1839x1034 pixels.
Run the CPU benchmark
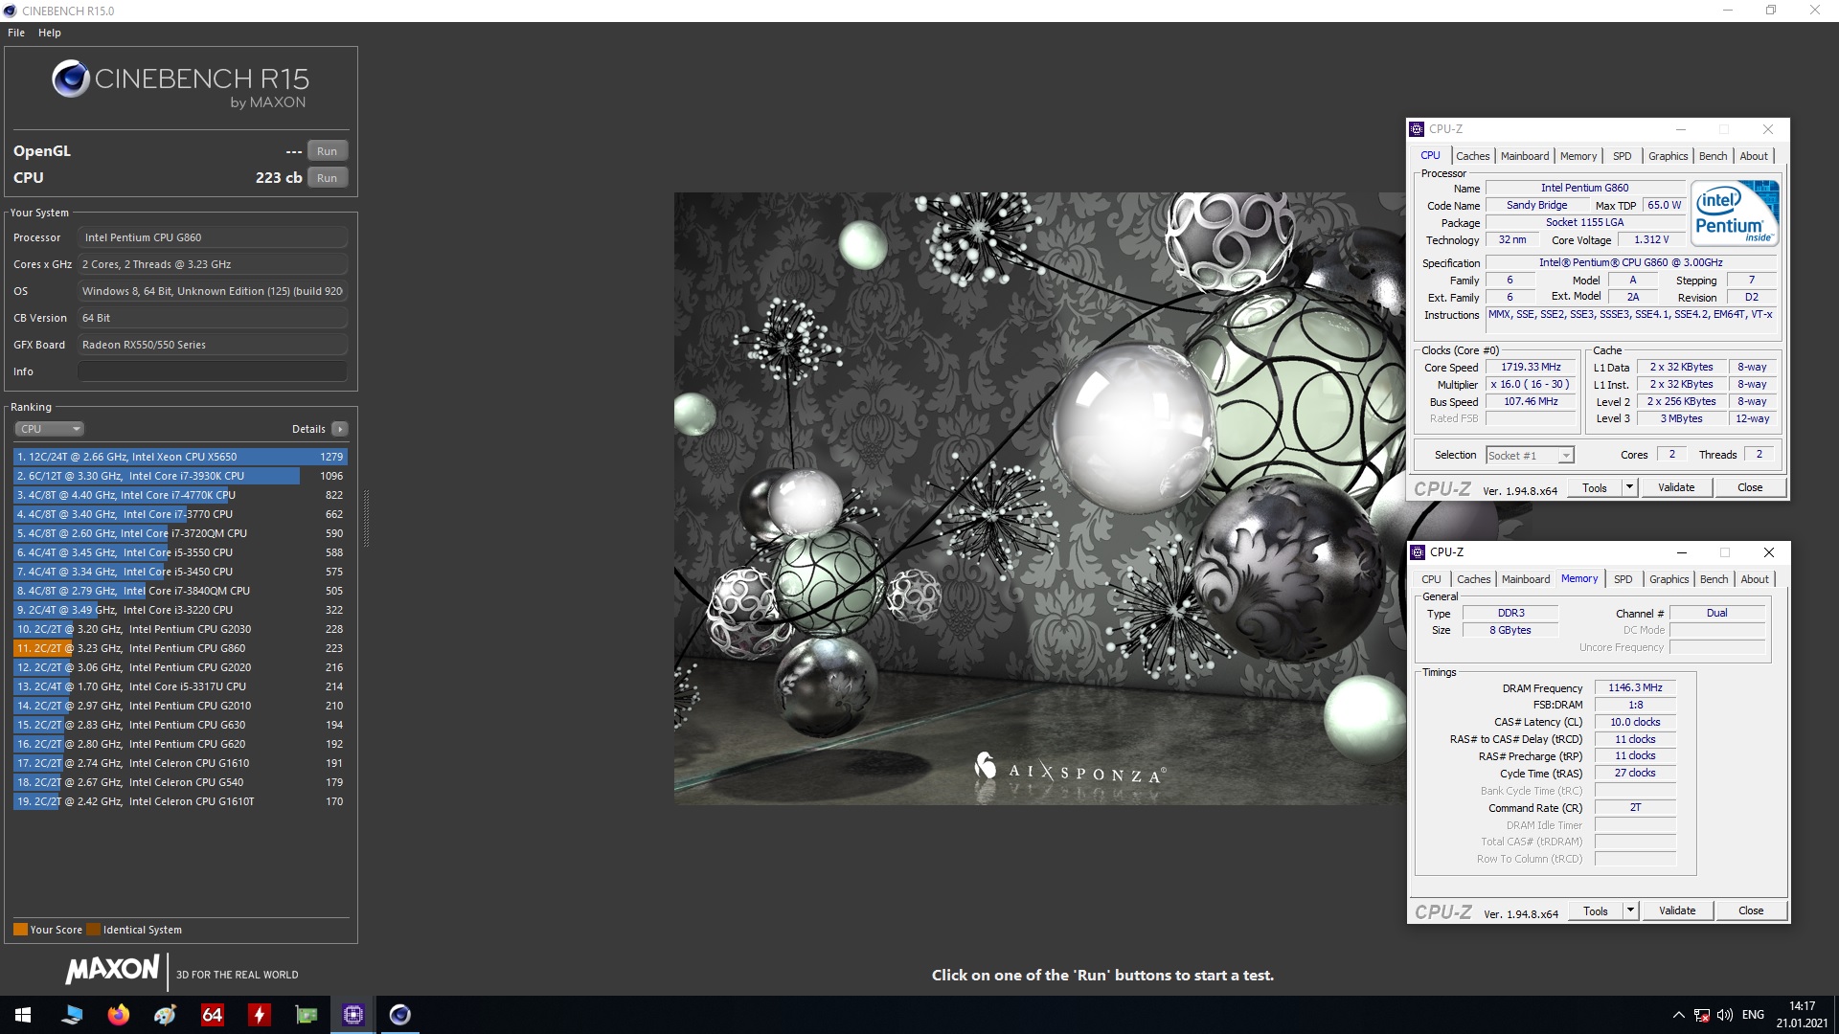[328, 178]
